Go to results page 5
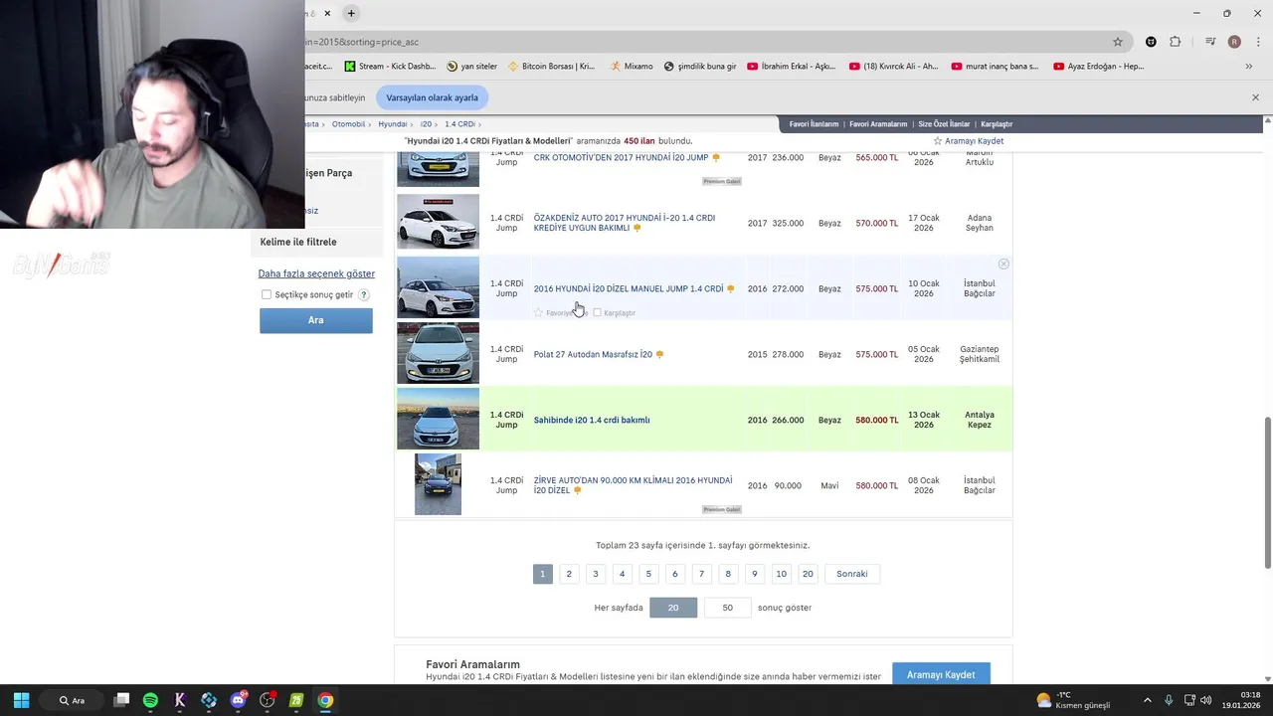This screenshot has width=1273, height=716. [648, 574]
